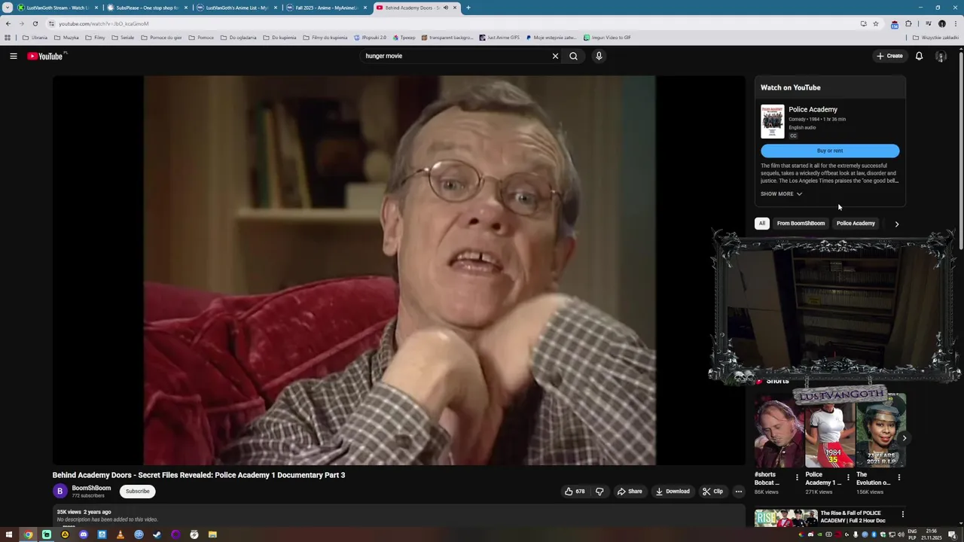Switch to the LustVanGoth Stream browser tab

pyautogui.click(x=57, y=8)
